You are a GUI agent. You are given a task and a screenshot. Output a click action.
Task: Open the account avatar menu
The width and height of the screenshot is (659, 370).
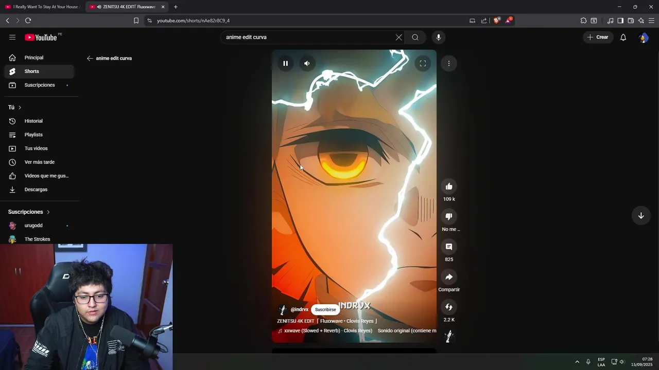click(643, 37)
